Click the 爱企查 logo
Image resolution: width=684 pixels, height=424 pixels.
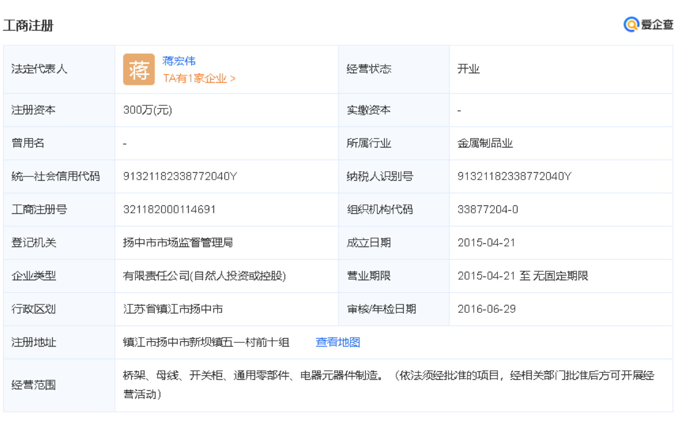[x=648, y=24]
